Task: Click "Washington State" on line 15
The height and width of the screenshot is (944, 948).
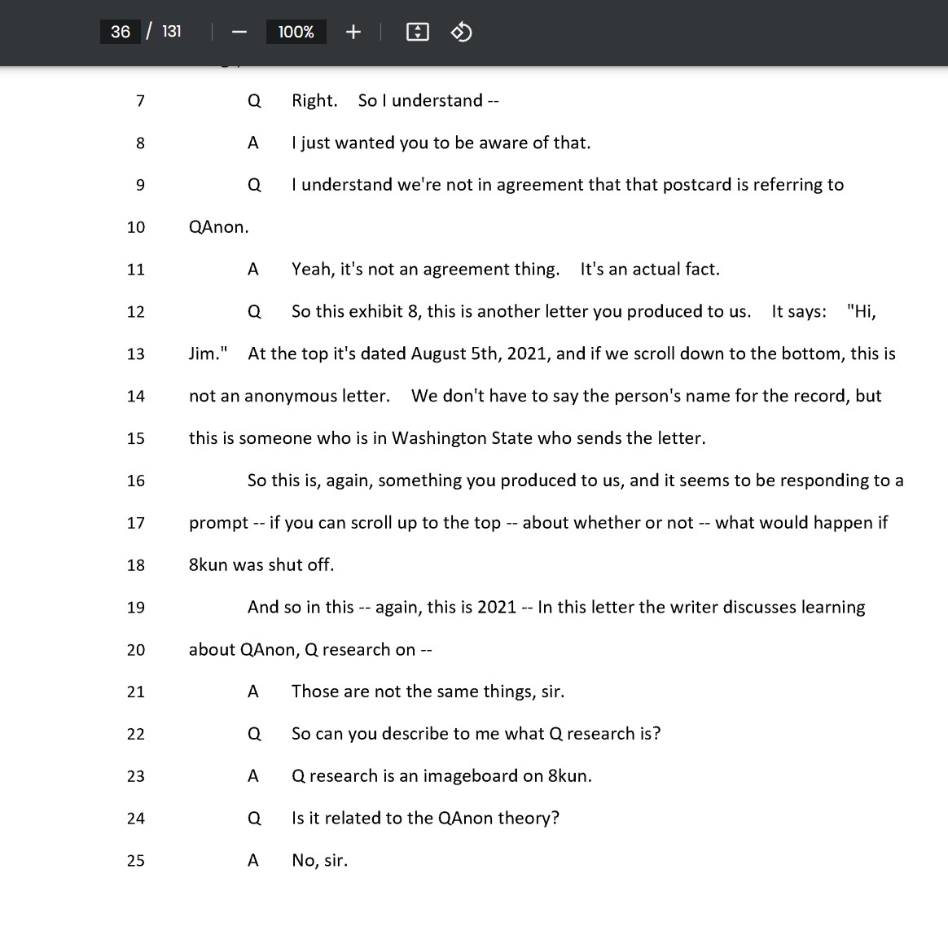Action: tap(463, 438)
